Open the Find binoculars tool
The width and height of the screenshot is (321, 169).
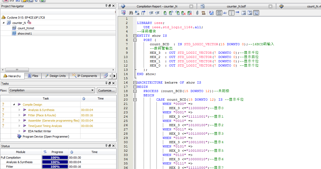[x=131, y=13]
